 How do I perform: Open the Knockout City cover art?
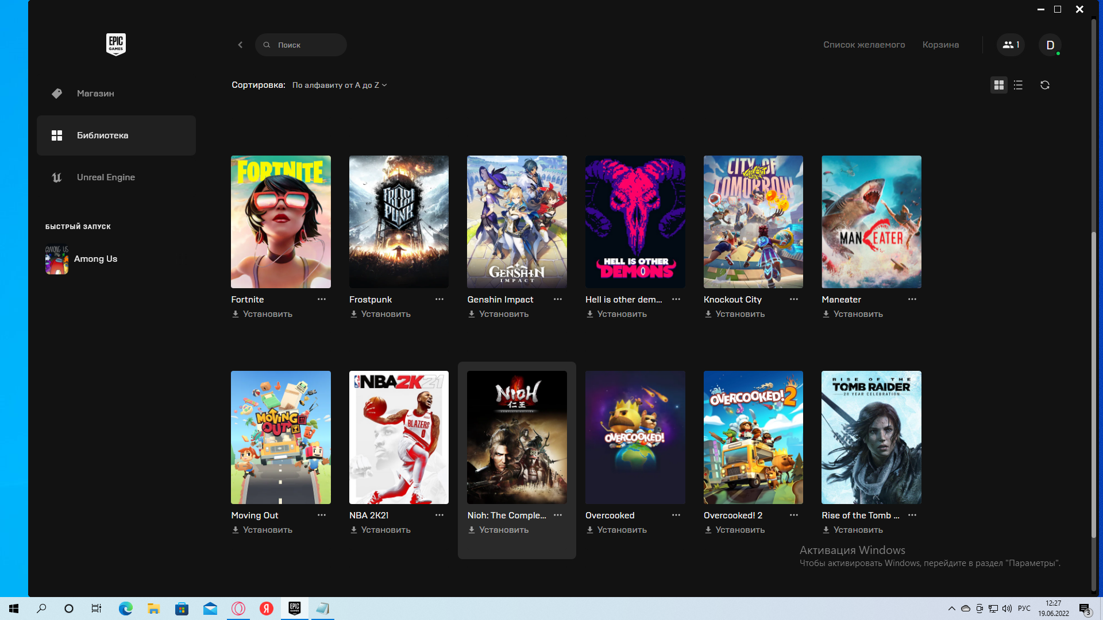tap(753, 222)
